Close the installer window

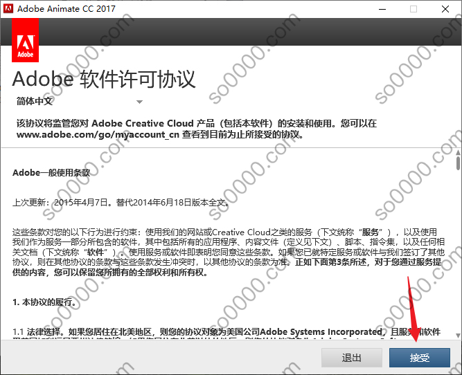coord(445,9)
